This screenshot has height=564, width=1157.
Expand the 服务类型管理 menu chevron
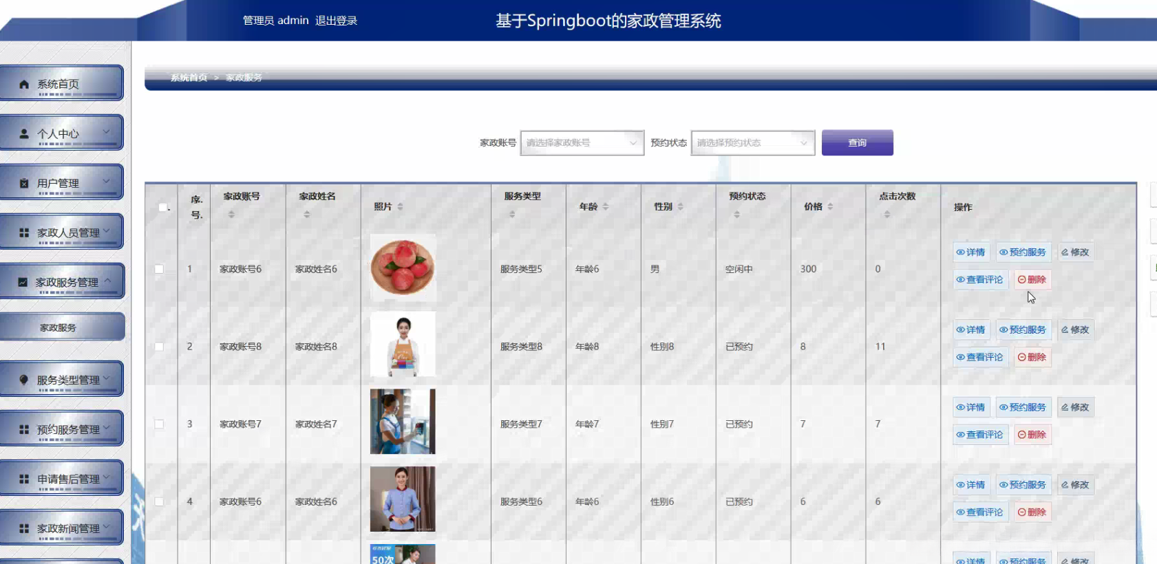pyautogui.click(x=107, y=378)
